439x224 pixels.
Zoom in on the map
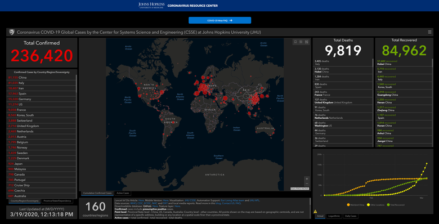(x=307, y=178)
